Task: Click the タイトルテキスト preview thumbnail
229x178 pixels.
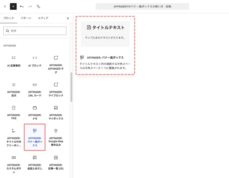Action: click(105, 34)
